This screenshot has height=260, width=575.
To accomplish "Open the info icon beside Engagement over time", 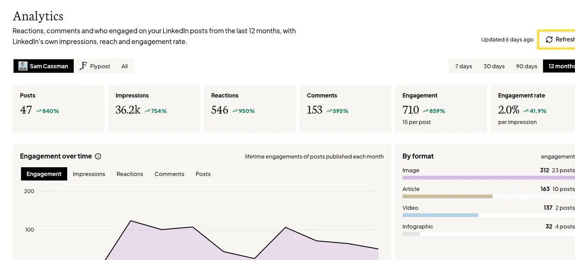I will coord(98,156).
